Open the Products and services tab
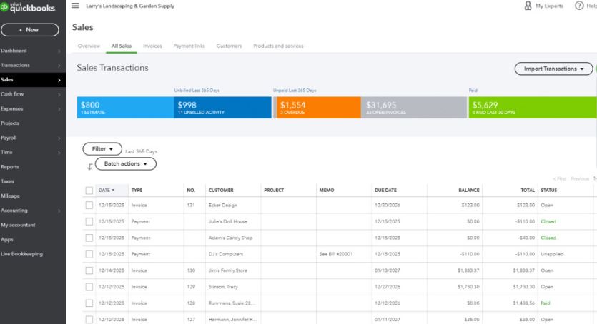597x324 pixels. click(x=278, y=46)
